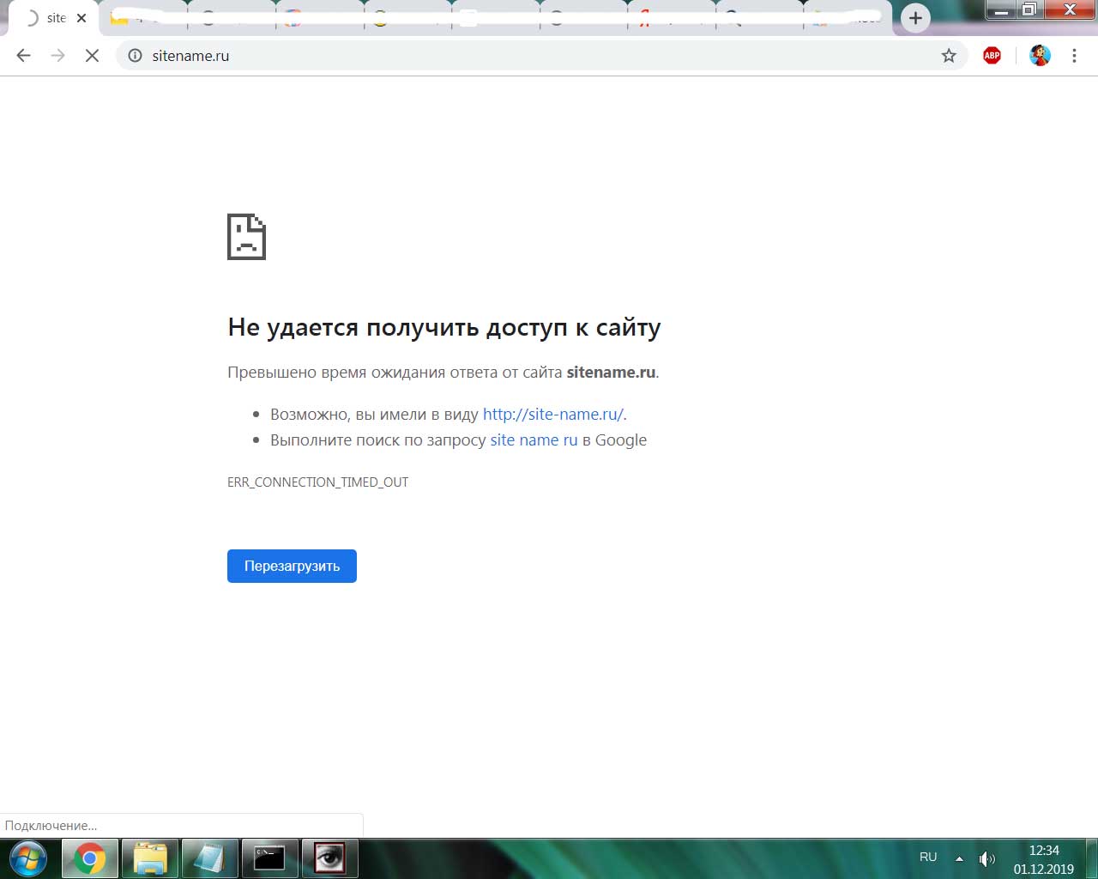Viewport: 1098px width, 879px height.
Task: Follow the http://site-name.ru/ link
Action: pyautogui.click(x=552, y=414)
